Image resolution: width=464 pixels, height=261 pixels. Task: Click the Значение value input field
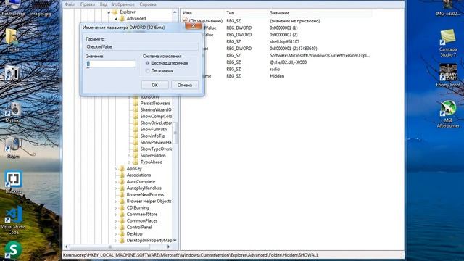[x=111, y=64]
